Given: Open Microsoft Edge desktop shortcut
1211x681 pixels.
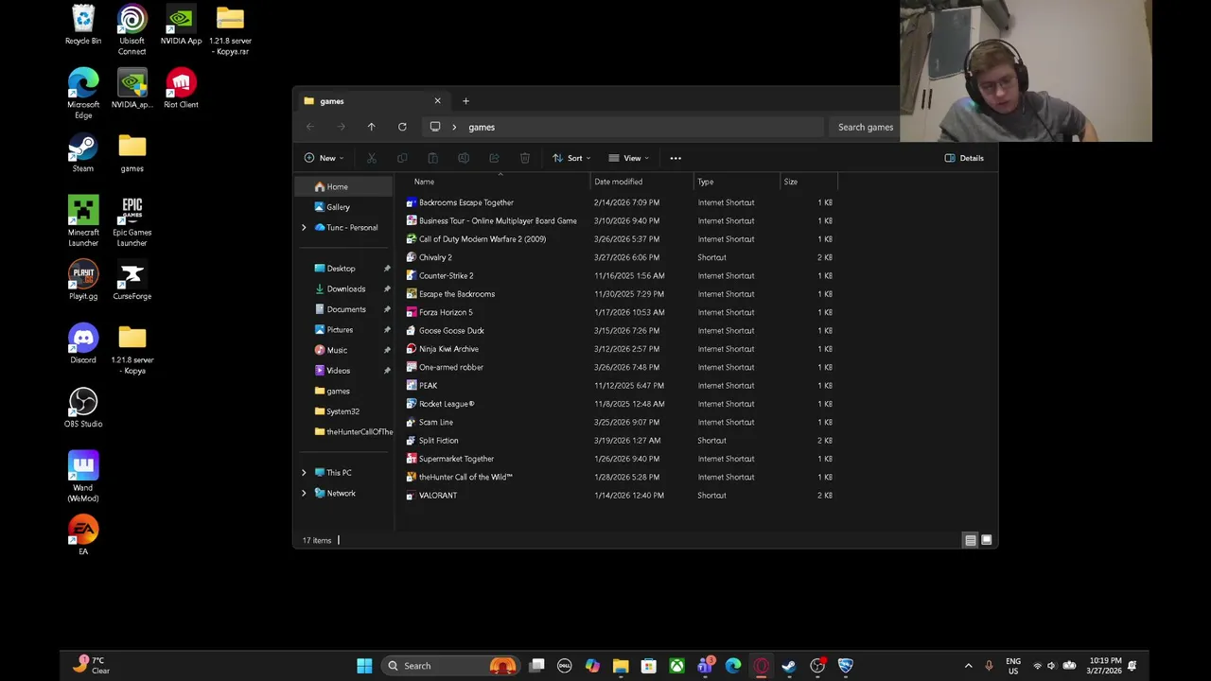Looking at the screenshot, I should click(83, 94).
